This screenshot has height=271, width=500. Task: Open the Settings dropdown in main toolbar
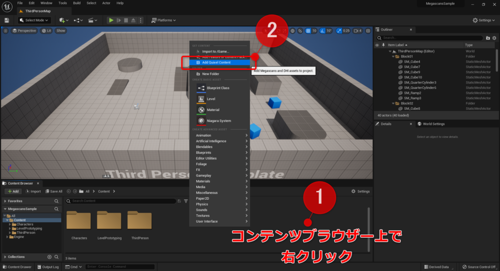(x=484, y=20)
